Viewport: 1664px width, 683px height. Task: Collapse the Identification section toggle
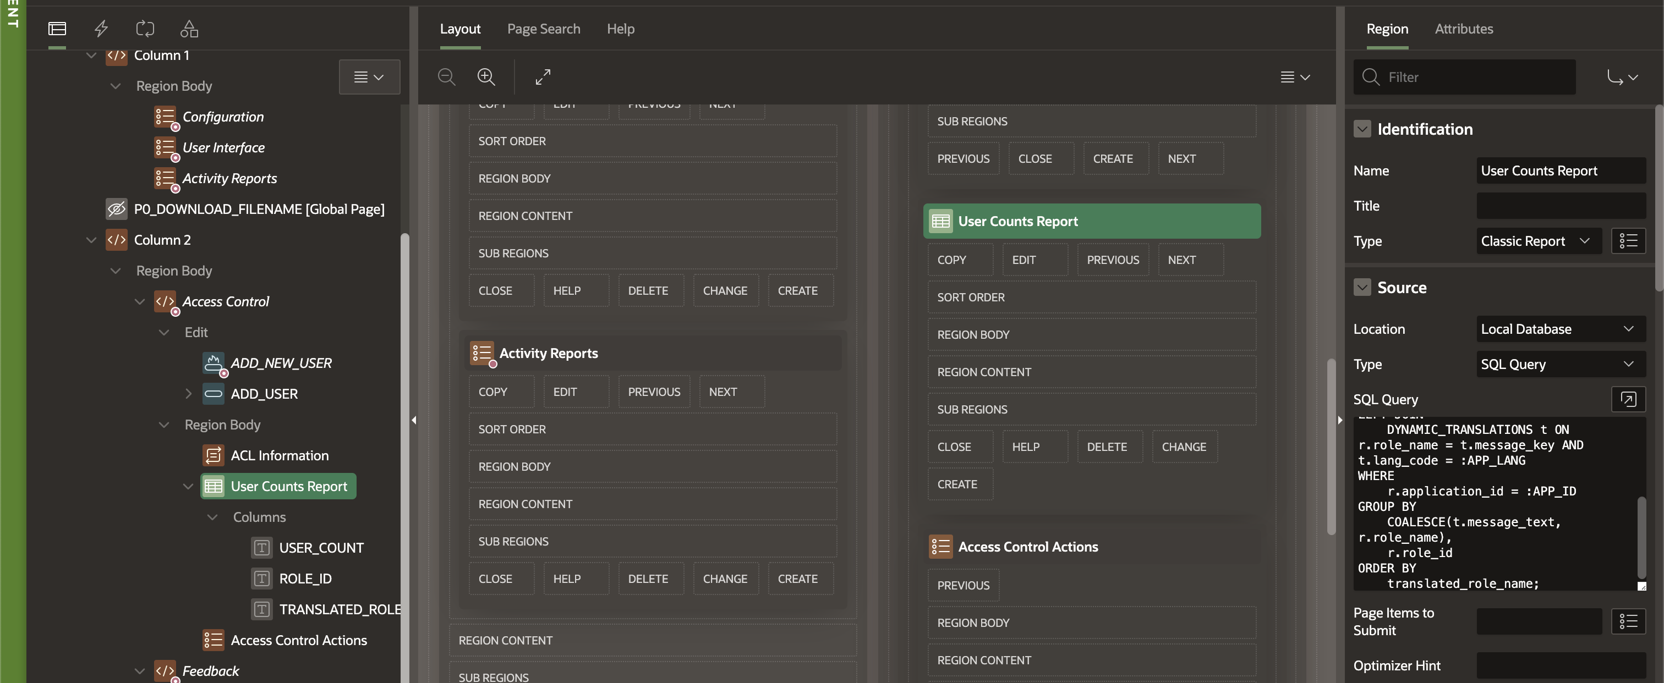(1362, 129)
